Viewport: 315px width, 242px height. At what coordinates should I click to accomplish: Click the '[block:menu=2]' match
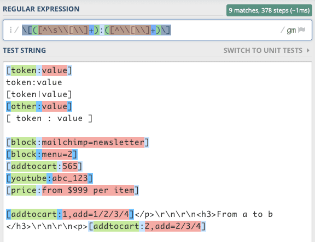click(x=42, y=154)
